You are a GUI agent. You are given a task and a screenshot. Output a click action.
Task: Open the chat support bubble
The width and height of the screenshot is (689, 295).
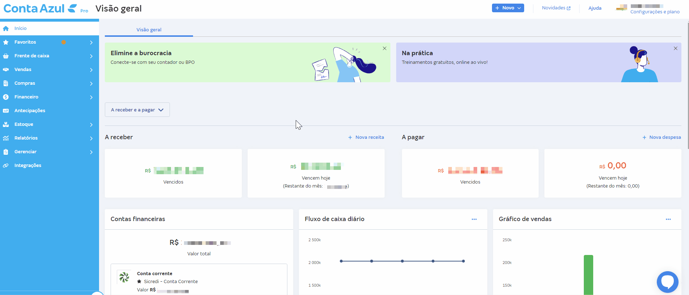click(x=668, y=282)
